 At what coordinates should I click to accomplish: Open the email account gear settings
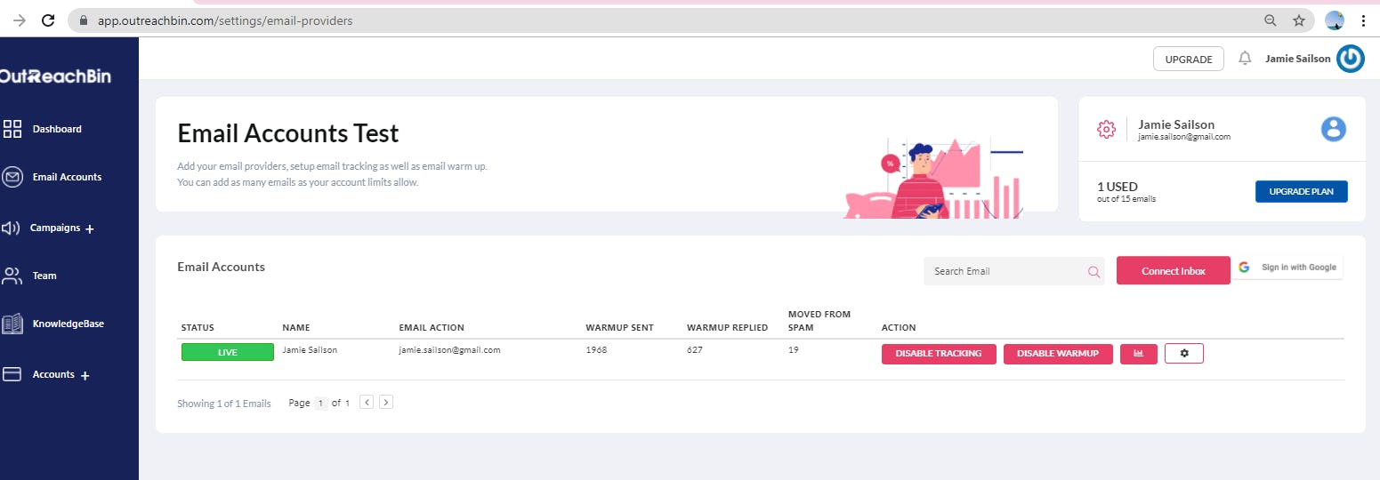tap(1183, 354)
